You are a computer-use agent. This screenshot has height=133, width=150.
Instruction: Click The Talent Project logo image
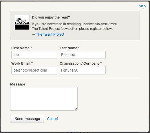point(22,23)
